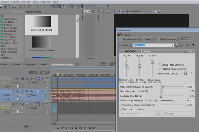The height and width of the screenshot is (132, 199).
Task: Uncheck the Chorus plugin checkbox
Action: [182, 39]
